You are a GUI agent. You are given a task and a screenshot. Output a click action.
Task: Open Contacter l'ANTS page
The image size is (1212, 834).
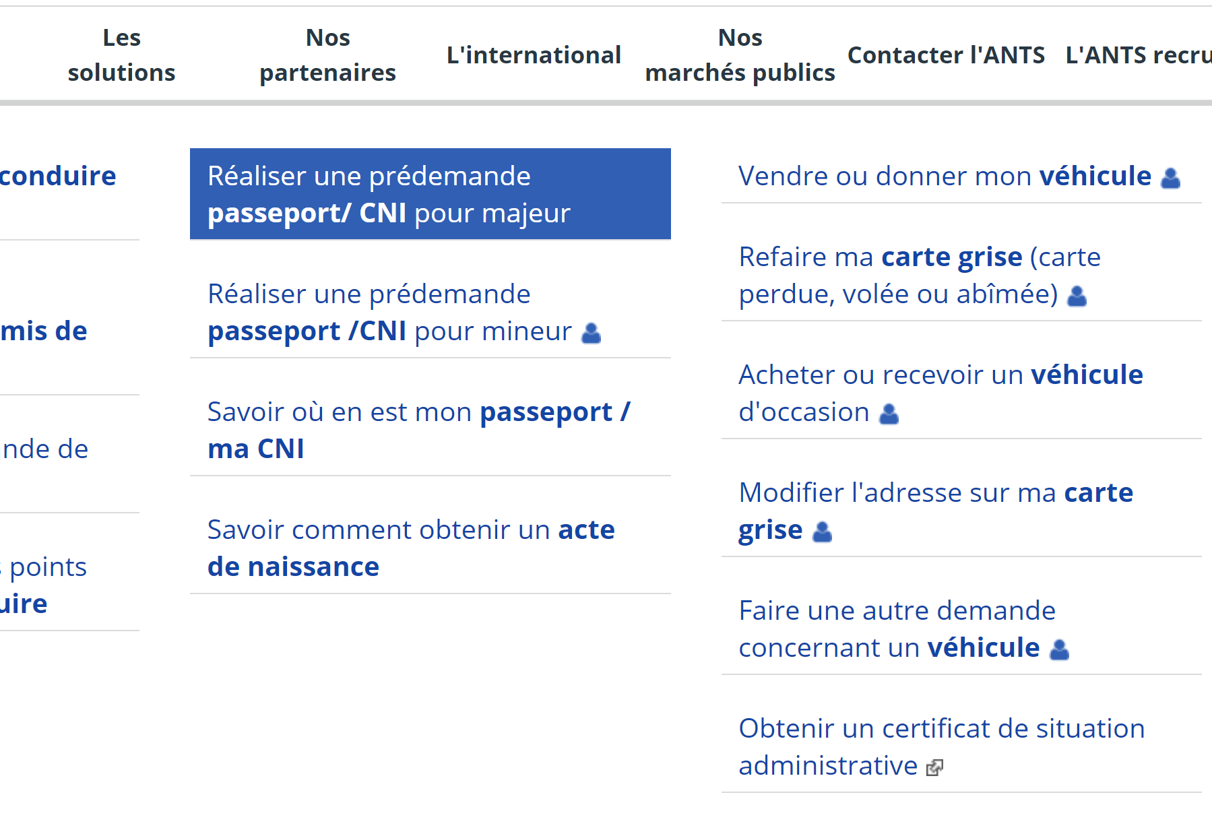[x=946, y=55]
